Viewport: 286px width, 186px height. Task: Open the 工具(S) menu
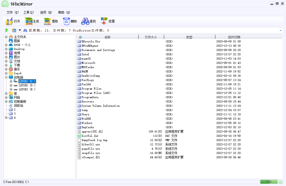tap(29, 12)
